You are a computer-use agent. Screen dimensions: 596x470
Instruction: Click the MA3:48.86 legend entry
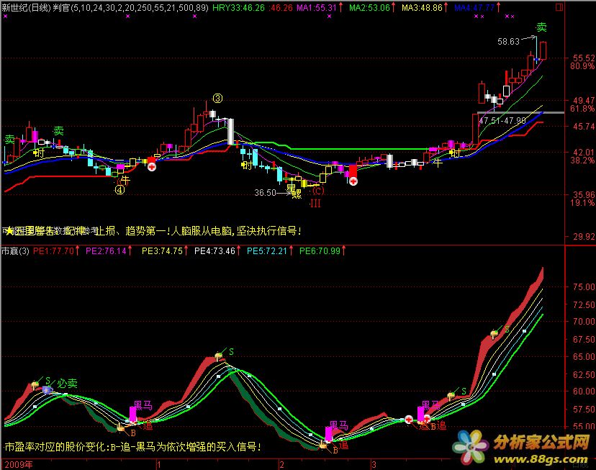pyautogui.click(x=422, y=8)
